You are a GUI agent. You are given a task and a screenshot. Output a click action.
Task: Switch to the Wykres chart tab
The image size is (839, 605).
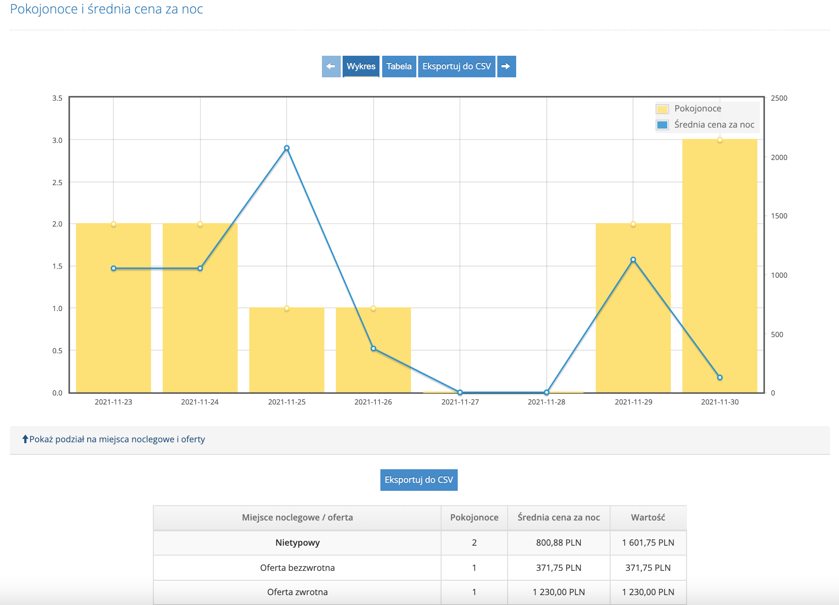[361, 67]
